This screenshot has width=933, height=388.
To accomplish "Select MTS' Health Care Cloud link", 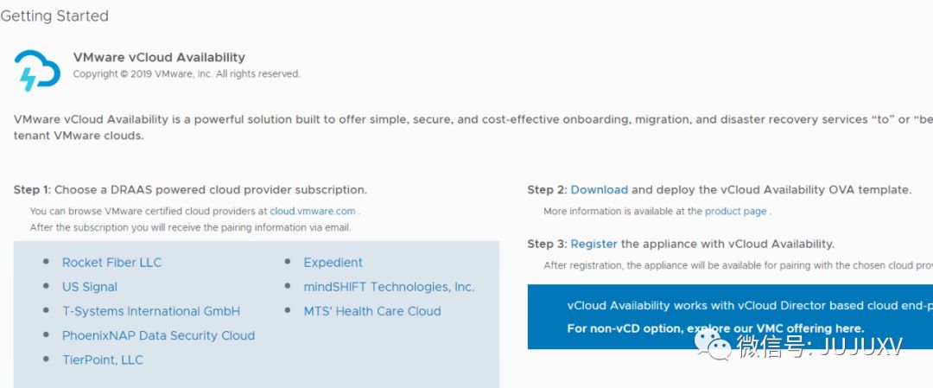I will click(x=371, y=311).
